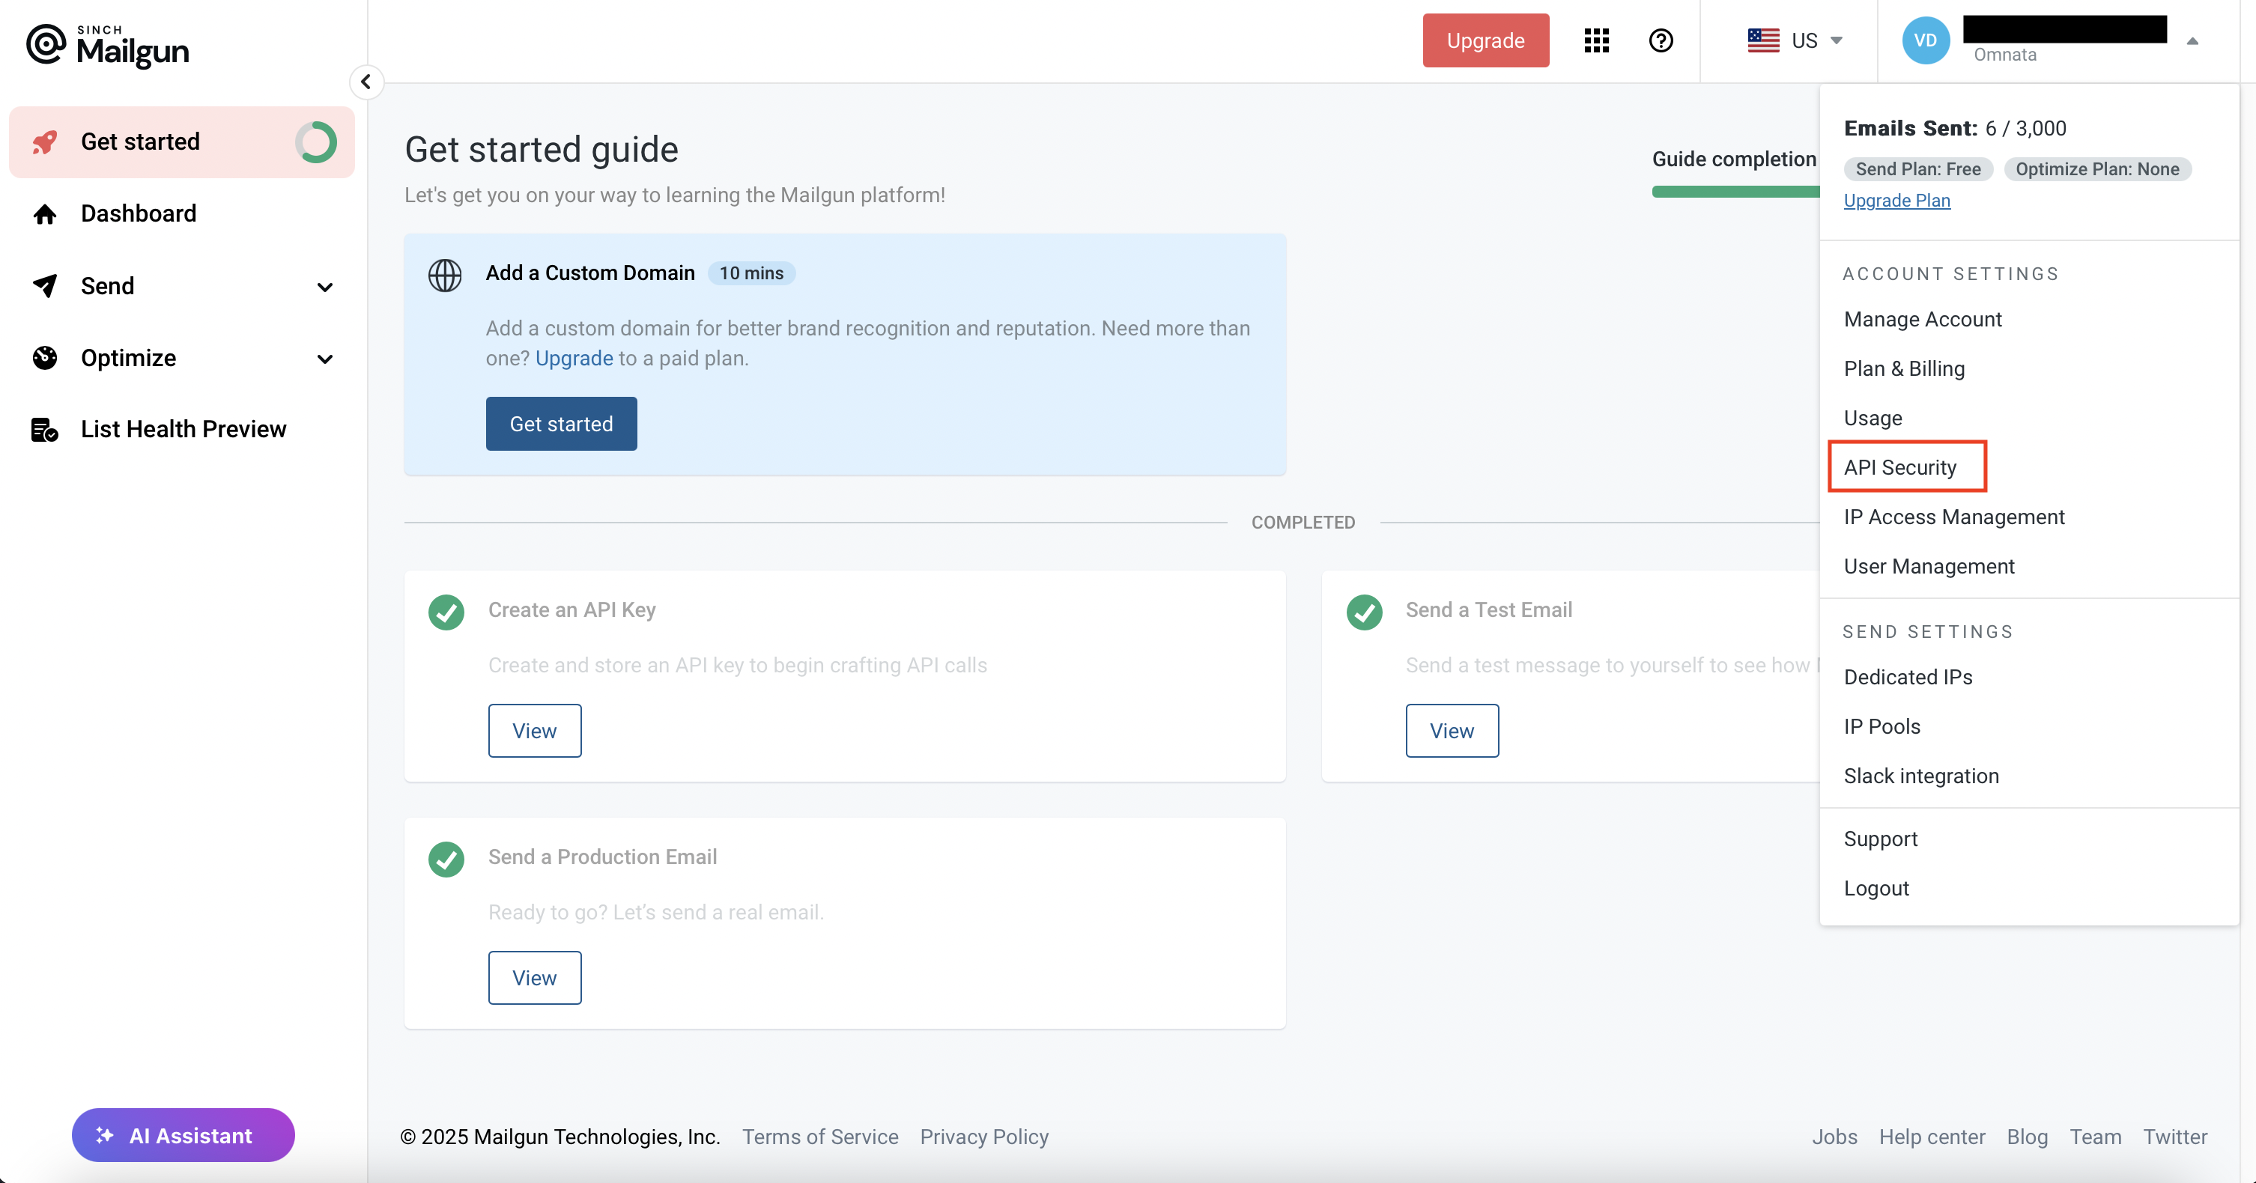Click the List Health Preview icon

(x=45, y=429)
